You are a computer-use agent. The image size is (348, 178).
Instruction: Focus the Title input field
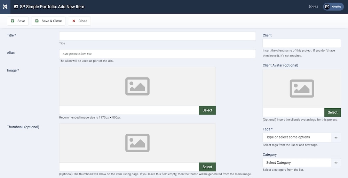point(157,36)
